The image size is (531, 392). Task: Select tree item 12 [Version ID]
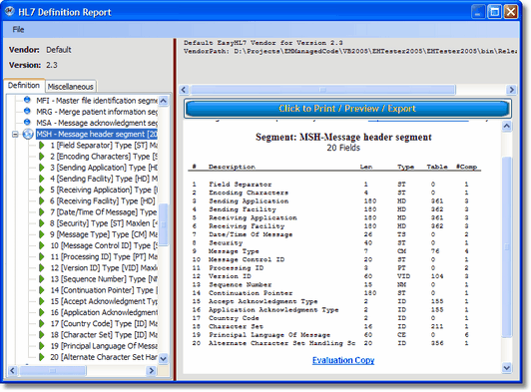coord(104,268)
